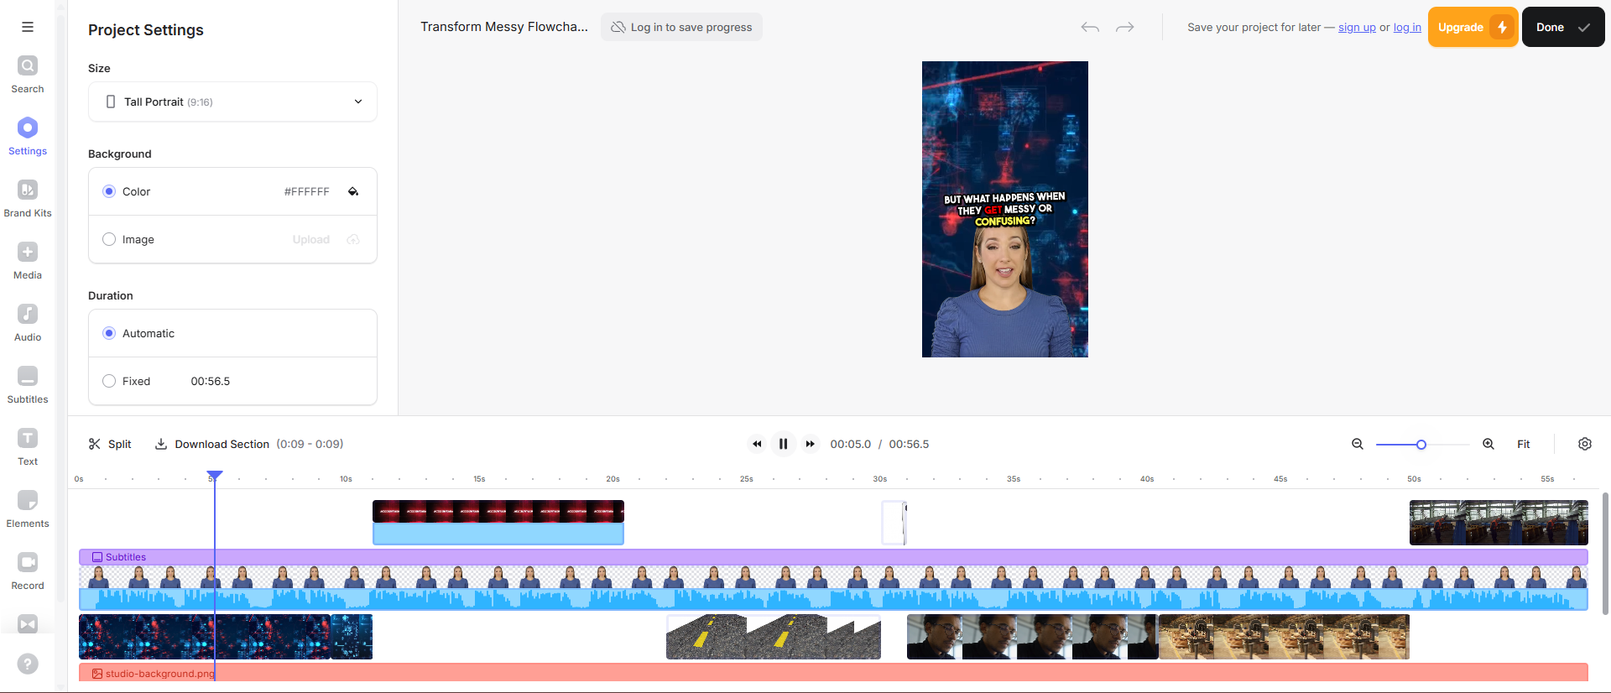
Task: Select the presenter avatar video track
Action: [833, 576]
